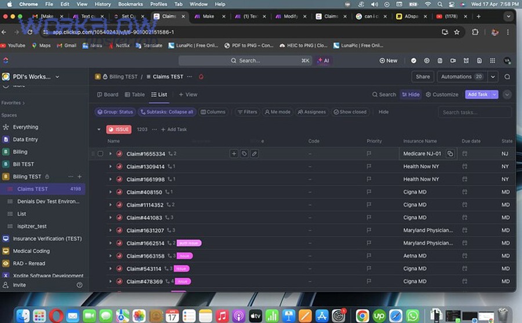
Task: Expand subtasks of Claim#1631207
Action: tap(111, 230)
